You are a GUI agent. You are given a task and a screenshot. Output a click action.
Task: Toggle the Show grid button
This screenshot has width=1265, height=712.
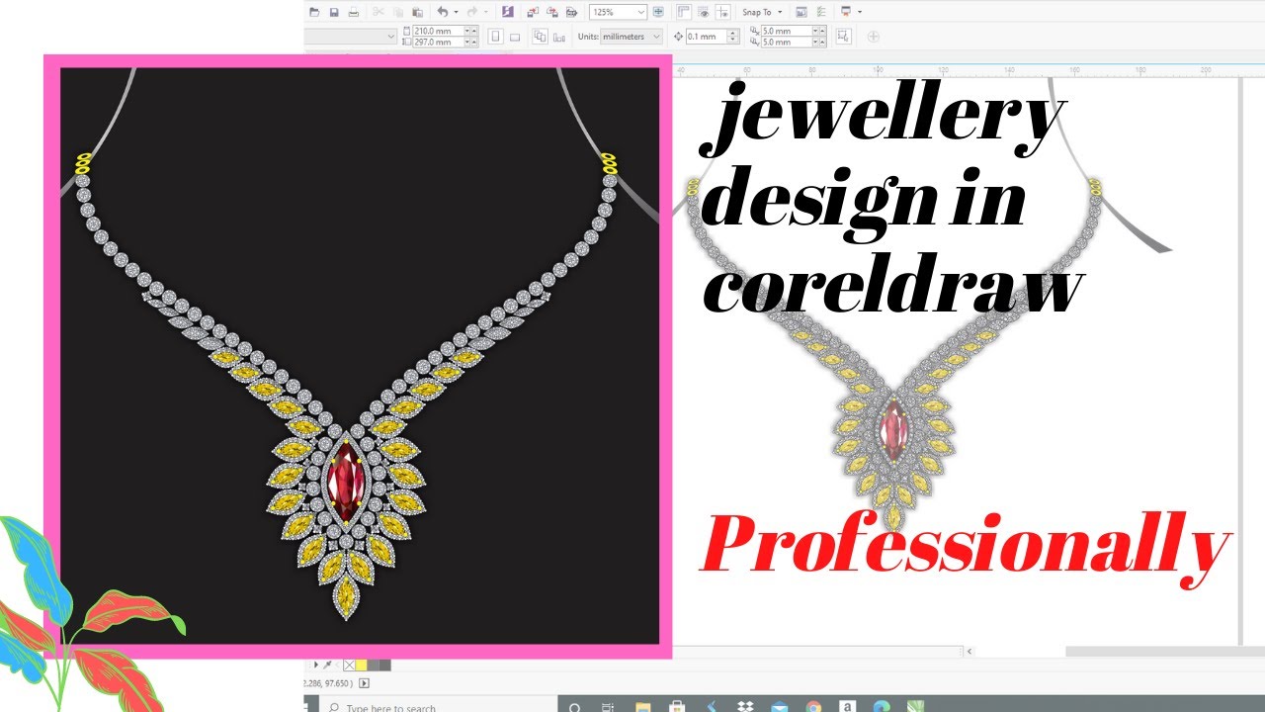pyautogui.click(x=704, y=12)
